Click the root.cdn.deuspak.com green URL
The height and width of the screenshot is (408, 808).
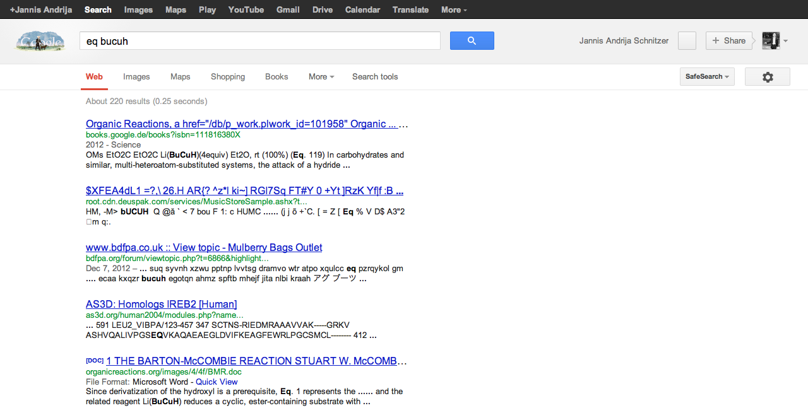(x=196, y=201)
